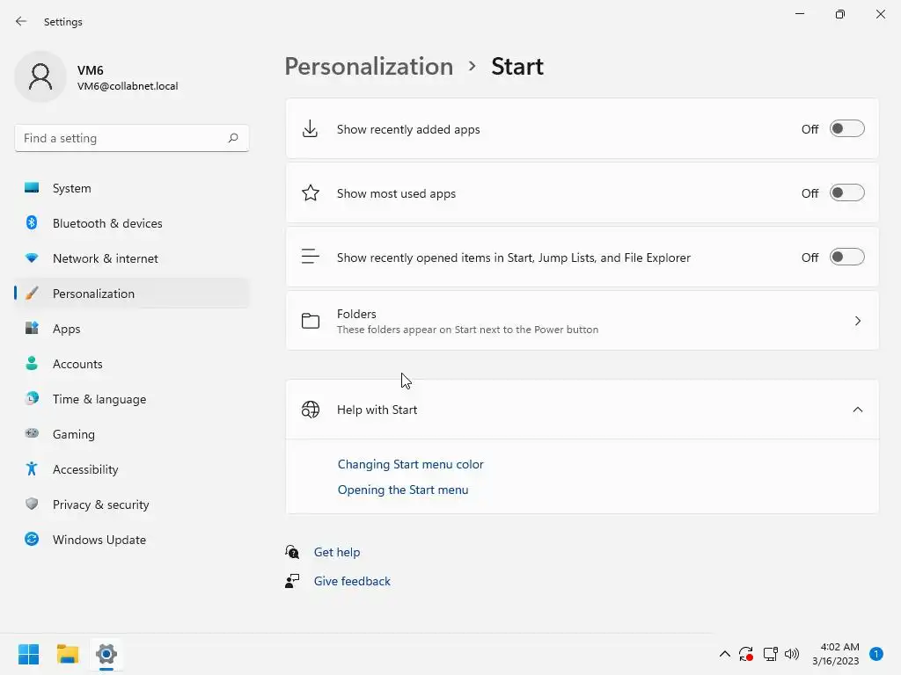Open File Explorer from the taskbar
Screen dimensions: 901x675
[68, 654]
